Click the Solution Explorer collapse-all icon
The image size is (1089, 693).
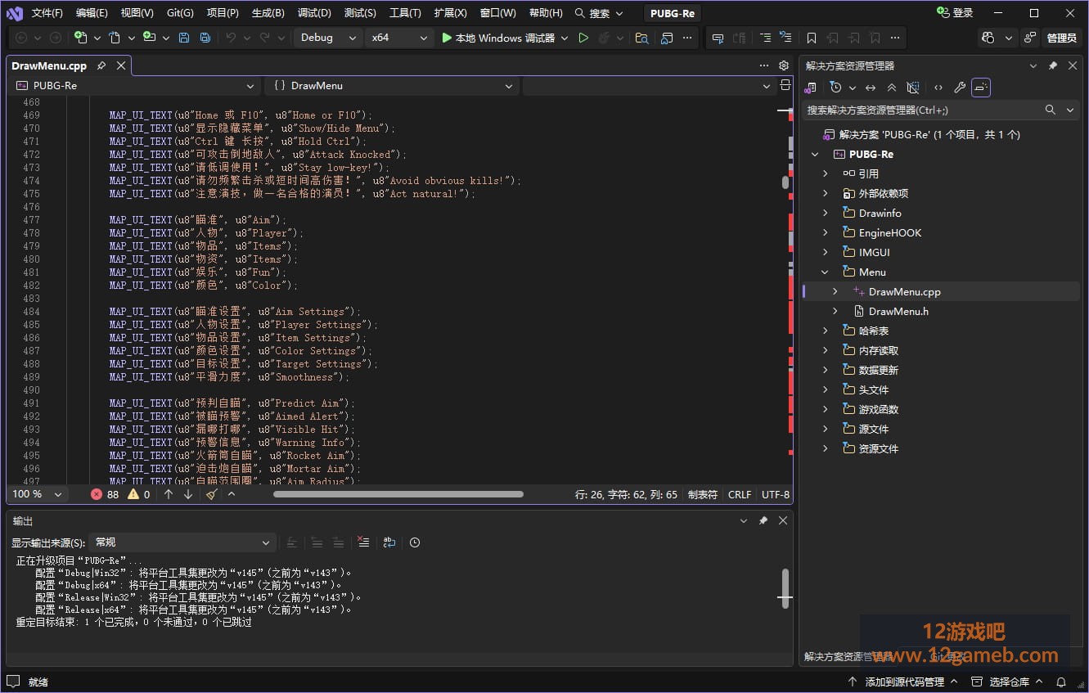(x=892, y=88)
